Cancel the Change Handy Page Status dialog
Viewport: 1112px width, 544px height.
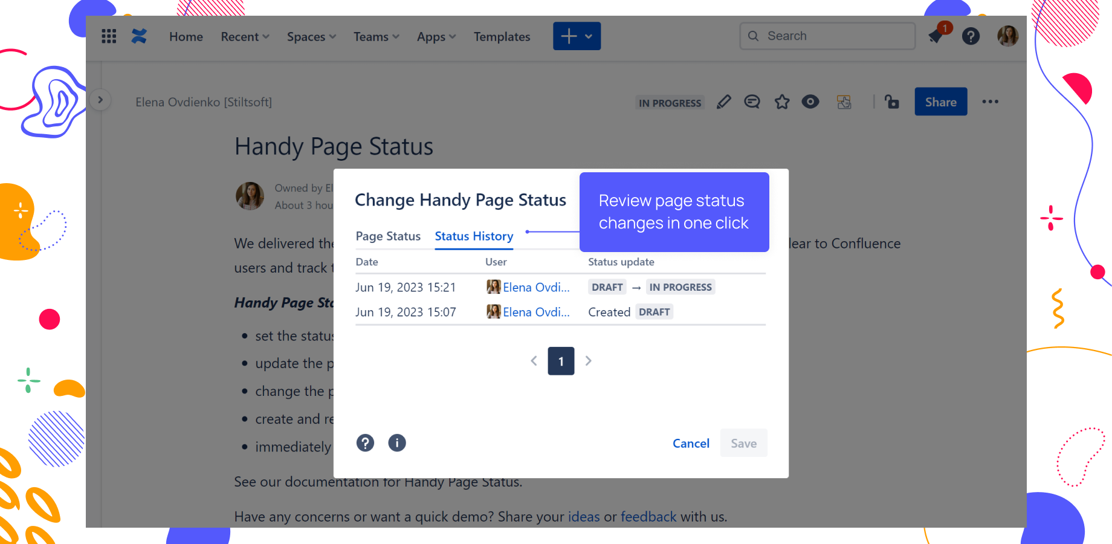[x=691, y=442]
